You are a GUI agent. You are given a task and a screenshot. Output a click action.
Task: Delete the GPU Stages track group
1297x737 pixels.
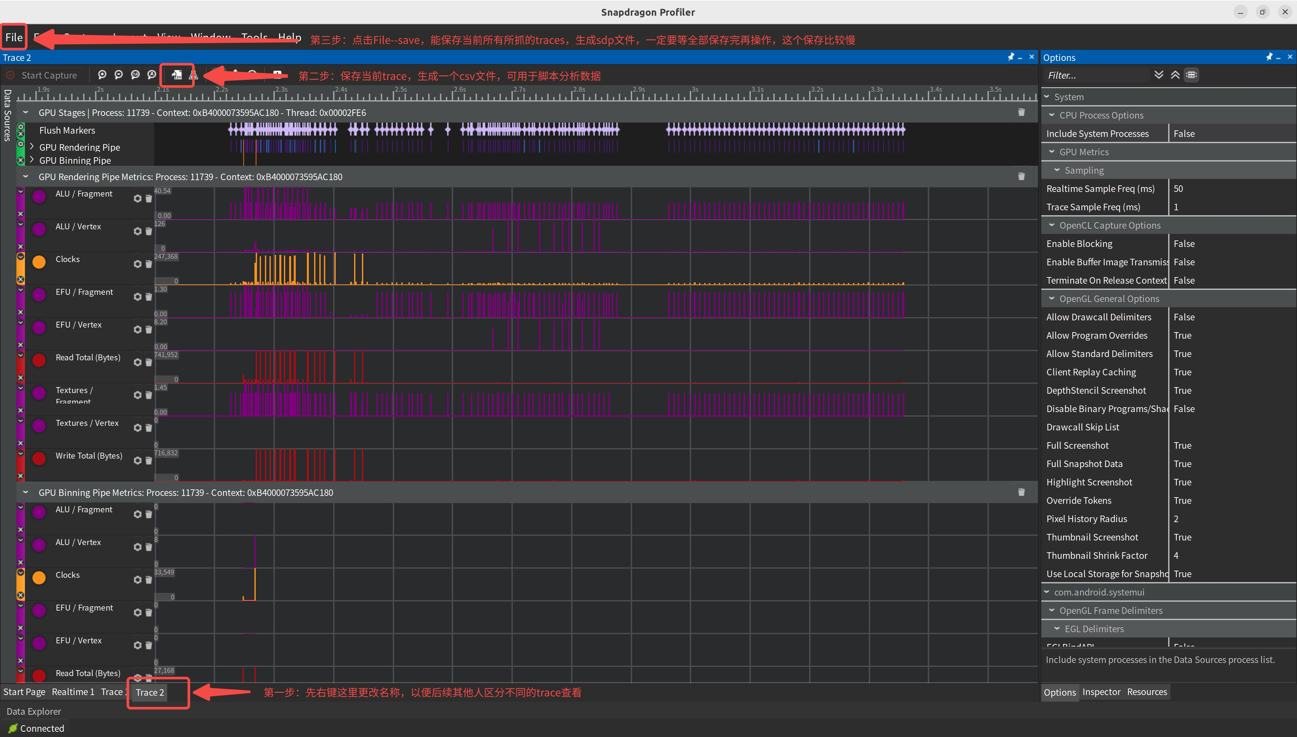(1021, 112)
